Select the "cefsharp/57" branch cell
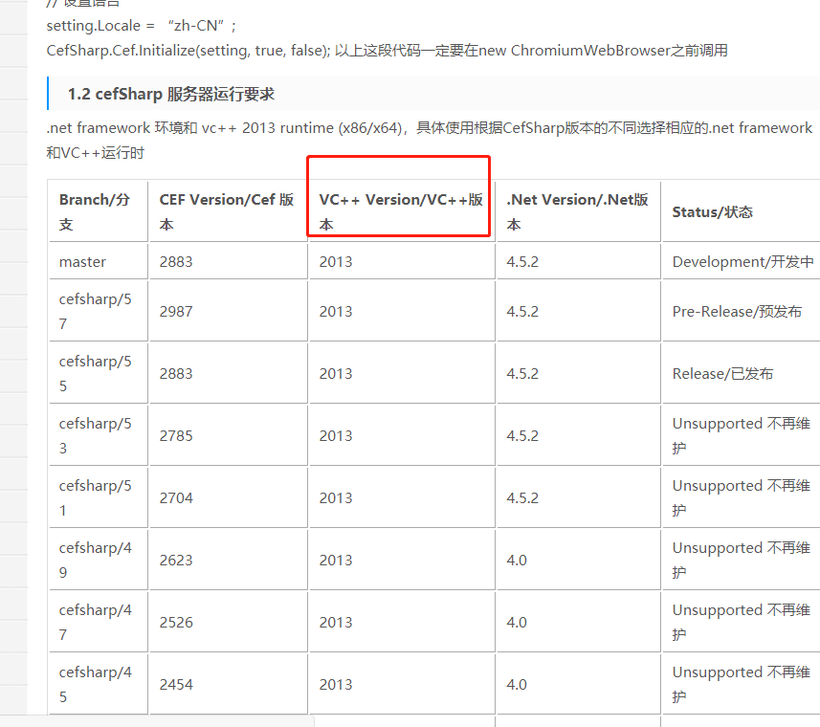 pos(99,311)
